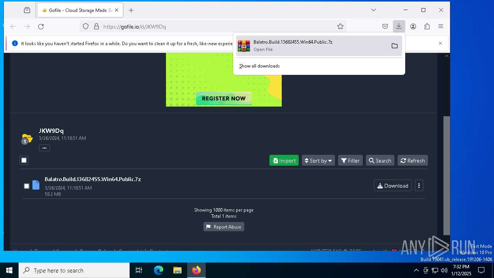Screen dimensions: 494x278
Task: Open File Explorer from taskbar
Action: (178, 270)
